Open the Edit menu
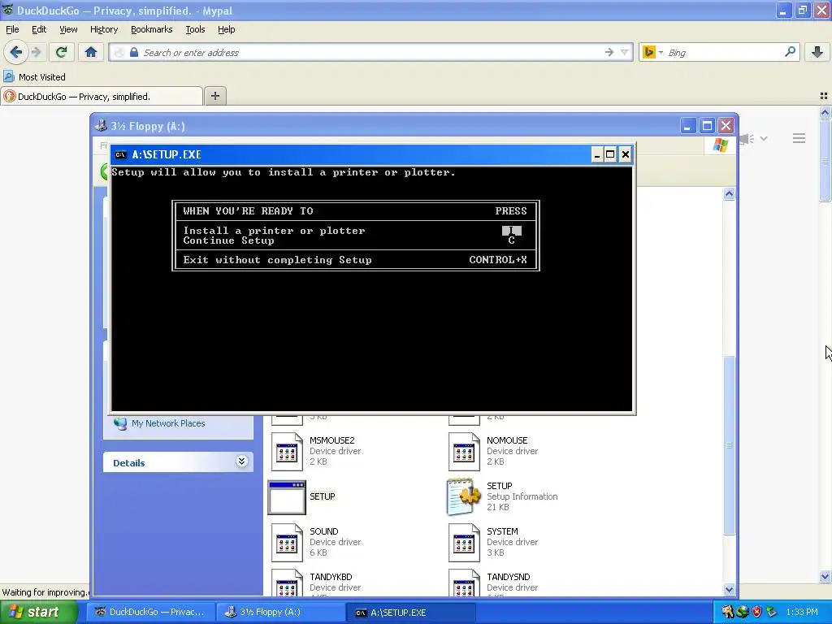 (39, 29)
